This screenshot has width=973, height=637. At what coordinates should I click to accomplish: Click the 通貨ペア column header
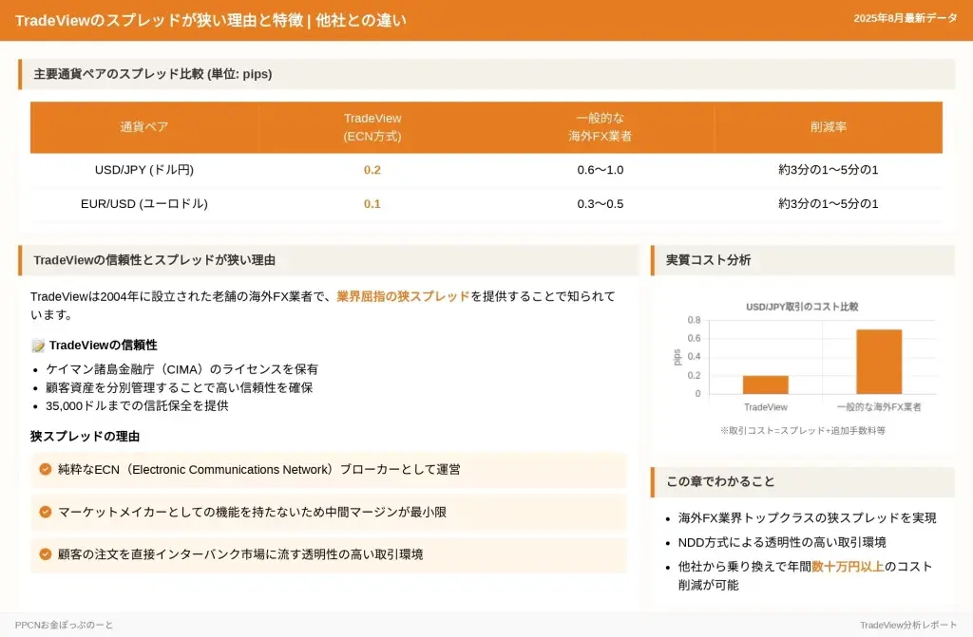click(x=143, y=127)
